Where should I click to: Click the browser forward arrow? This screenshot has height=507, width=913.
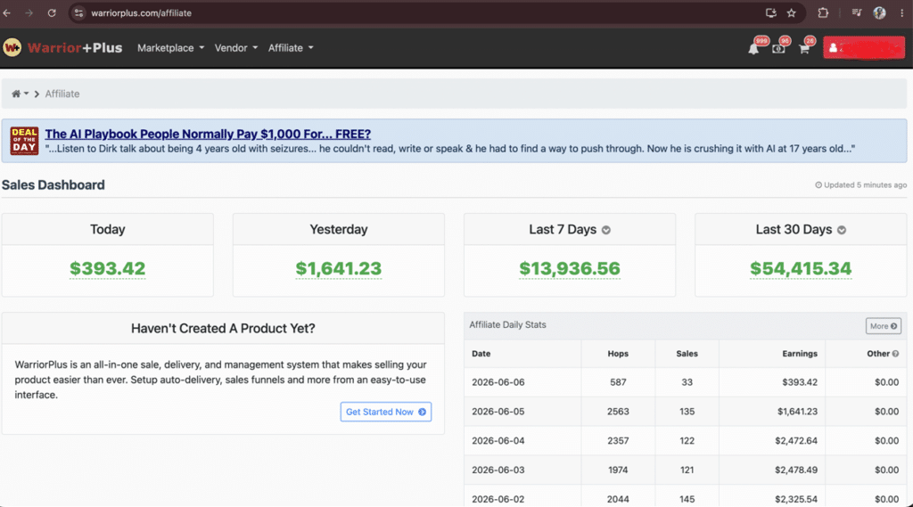(29, 12)
